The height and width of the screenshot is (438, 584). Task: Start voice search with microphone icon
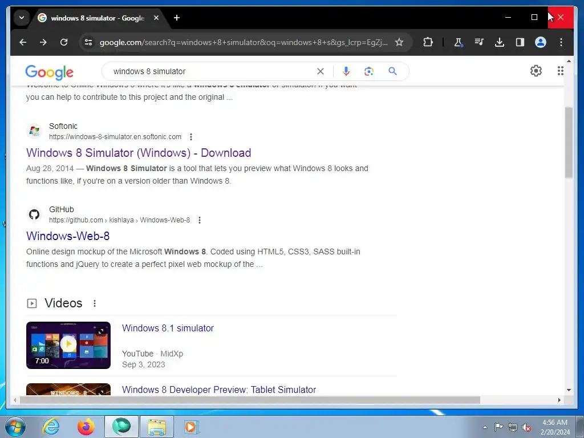point(346,71)
